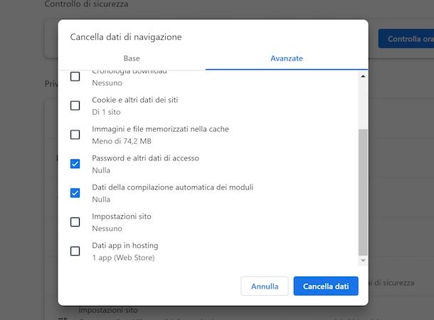Uncheck Dati della compilazione automatica dei moduli
This screenshot has height=320, width=434.
point(75,193)
